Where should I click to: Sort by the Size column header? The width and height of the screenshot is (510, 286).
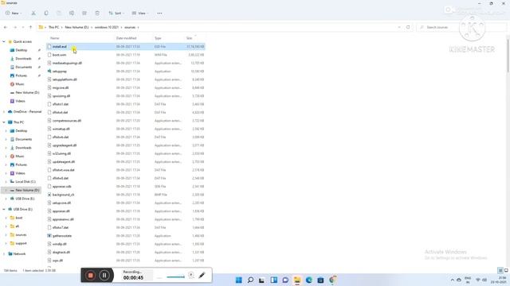click(x=189, y=38)
